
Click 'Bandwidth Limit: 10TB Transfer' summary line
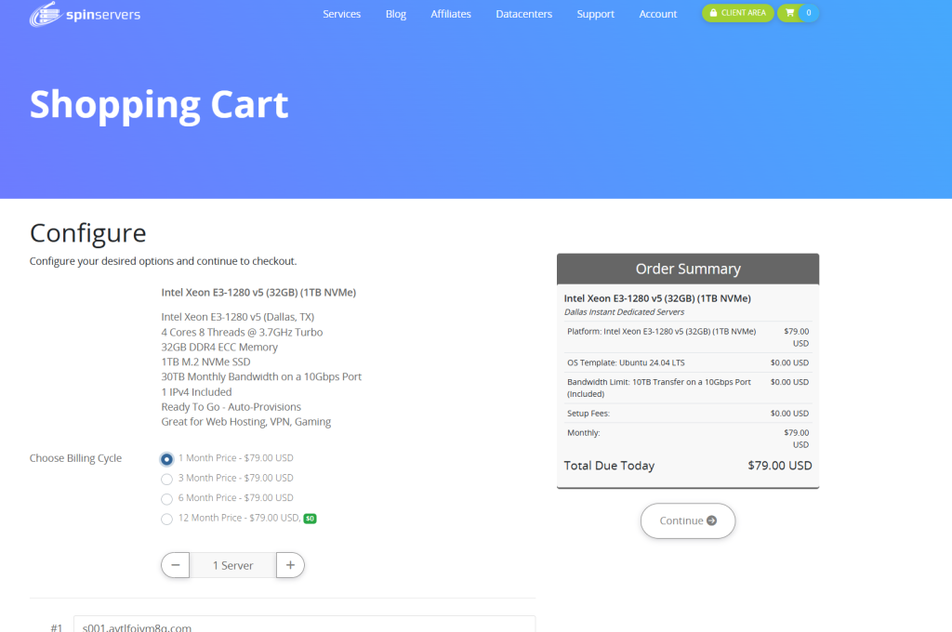pyautogui.click(x=659, y=388)
